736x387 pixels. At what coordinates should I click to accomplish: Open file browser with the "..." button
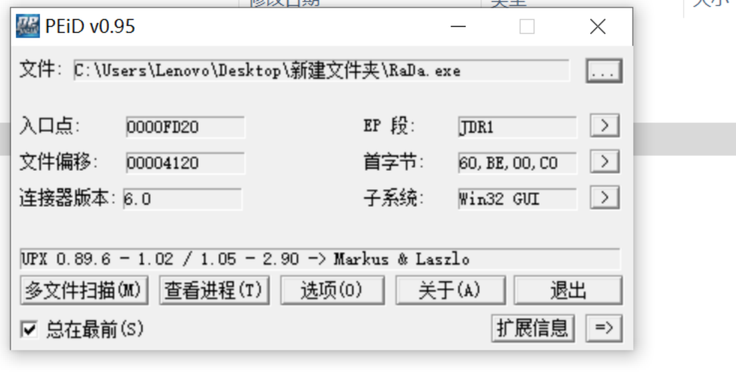604,71
